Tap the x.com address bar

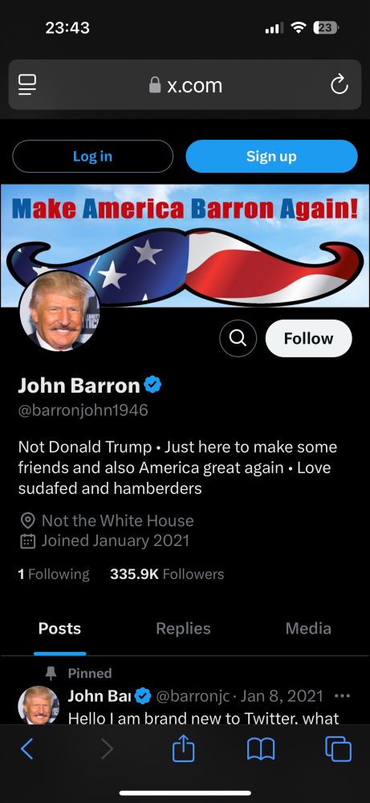click(x=185, y=85)
